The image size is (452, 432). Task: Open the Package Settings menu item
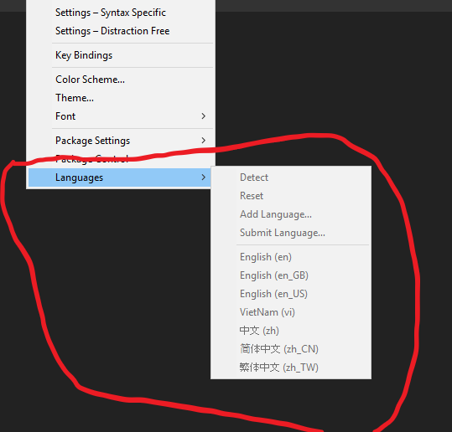coord(121,141)
